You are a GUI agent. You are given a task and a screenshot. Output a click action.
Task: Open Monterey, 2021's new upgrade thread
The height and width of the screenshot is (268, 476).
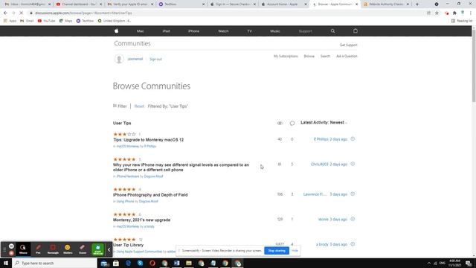click(x=141, y=220)
